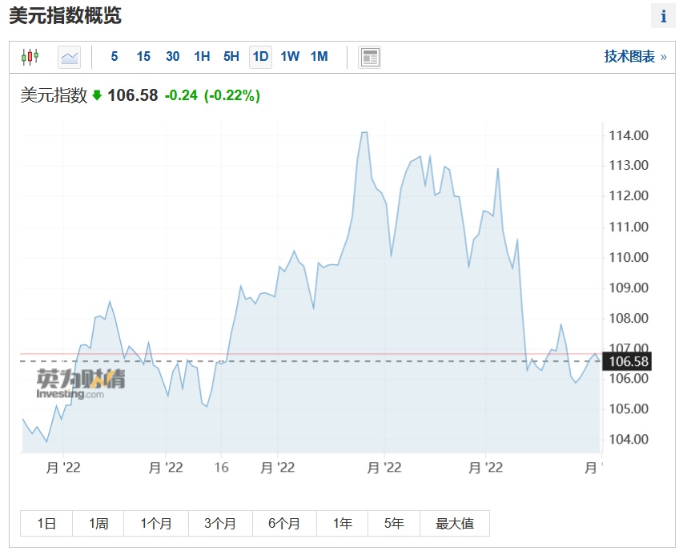Switch to the 5H interval
683x551 pixels.
[x=231, y=56]
